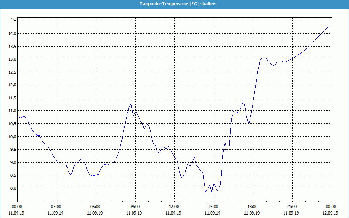Image resolution: width=349 pixels, height=218 pixels.
Task: Click the 03:00 time axis label
Action: [x=56, y=207]
